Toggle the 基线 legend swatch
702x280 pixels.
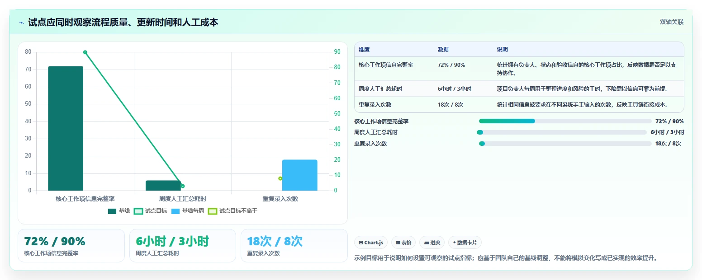click(x=112, y=211)
